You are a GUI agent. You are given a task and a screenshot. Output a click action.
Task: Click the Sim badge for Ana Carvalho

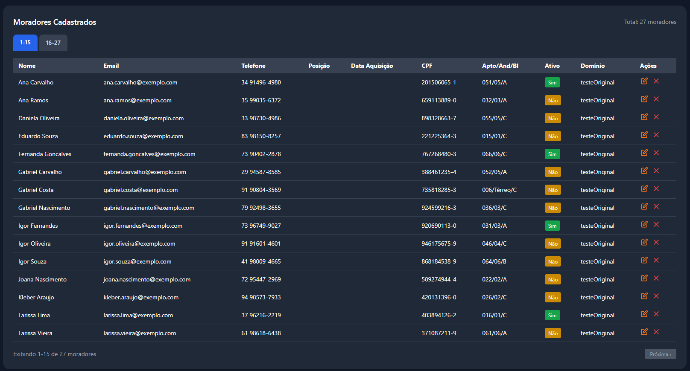click(x=552, y=83)
